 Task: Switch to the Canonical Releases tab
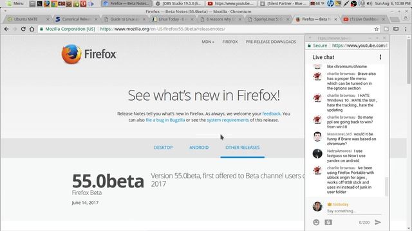[x=76, y=19]
